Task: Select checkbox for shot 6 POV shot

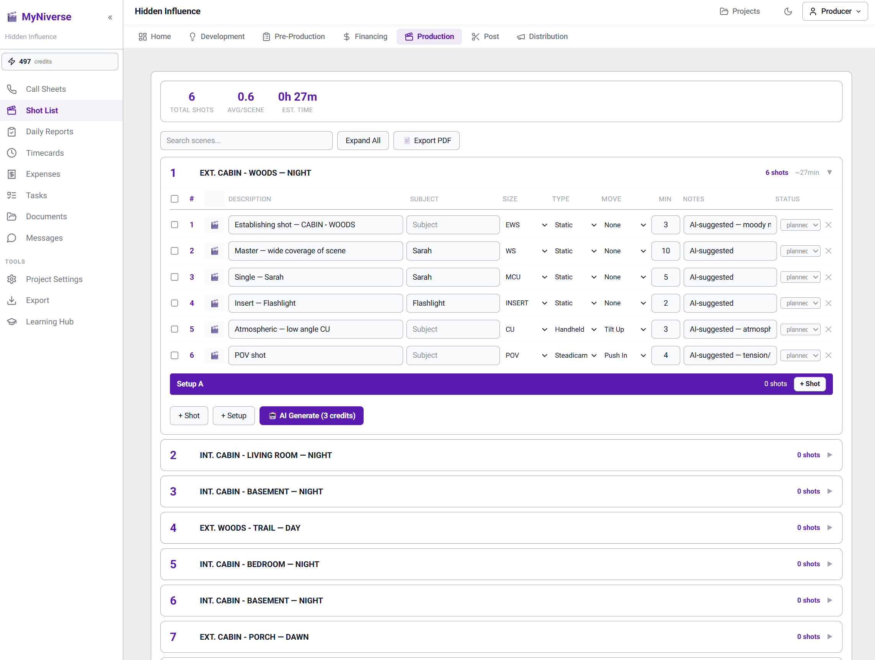Action: (x=175, y=355)
